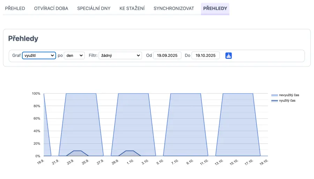Click the Přehledy panel heading

pos(23,39)
